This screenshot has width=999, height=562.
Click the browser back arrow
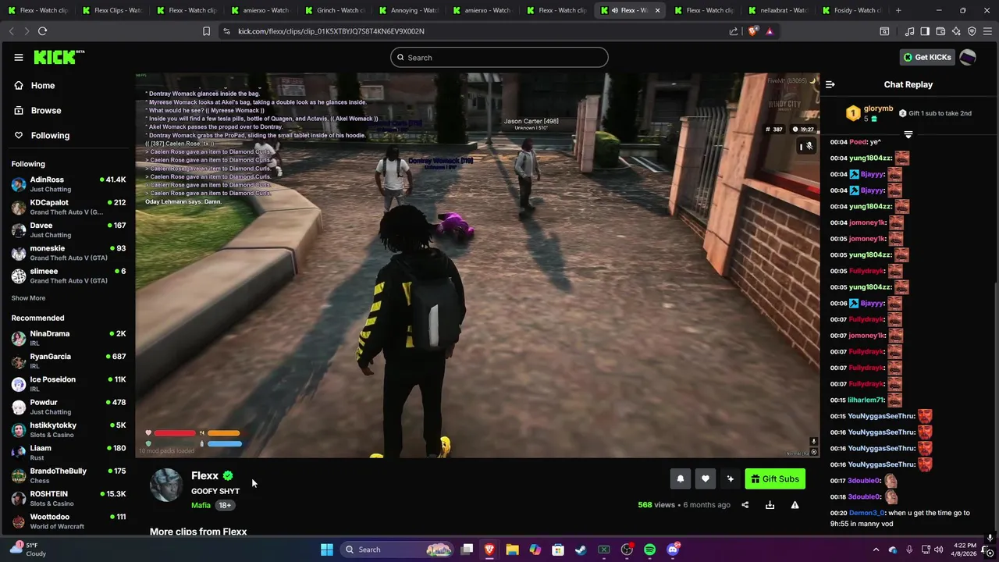11,31
